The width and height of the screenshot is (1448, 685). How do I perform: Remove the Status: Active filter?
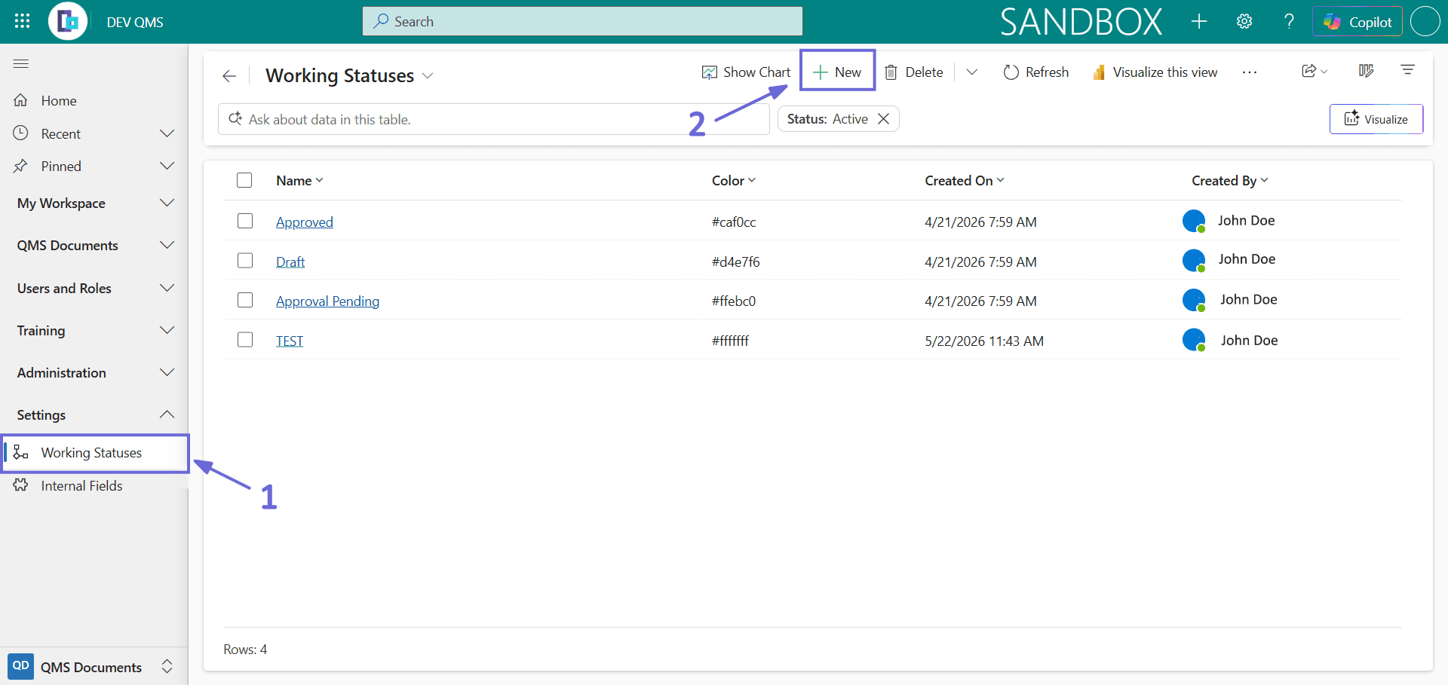[883, 119]
